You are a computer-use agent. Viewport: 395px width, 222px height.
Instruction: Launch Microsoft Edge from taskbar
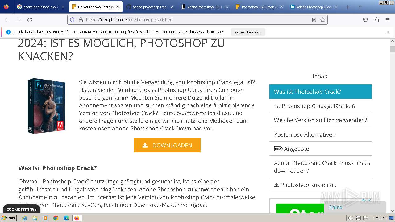coord(66,218)
